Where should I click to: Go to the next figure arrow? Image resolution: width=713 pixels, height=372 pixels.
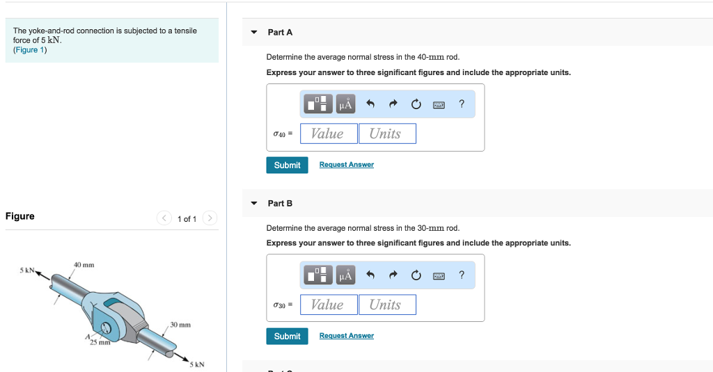[211, 219]
